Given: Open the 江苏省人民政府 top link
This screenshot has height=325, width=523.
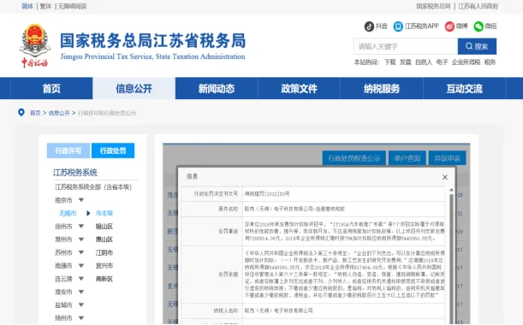Looking at the screenshot, I should [478, 6].
